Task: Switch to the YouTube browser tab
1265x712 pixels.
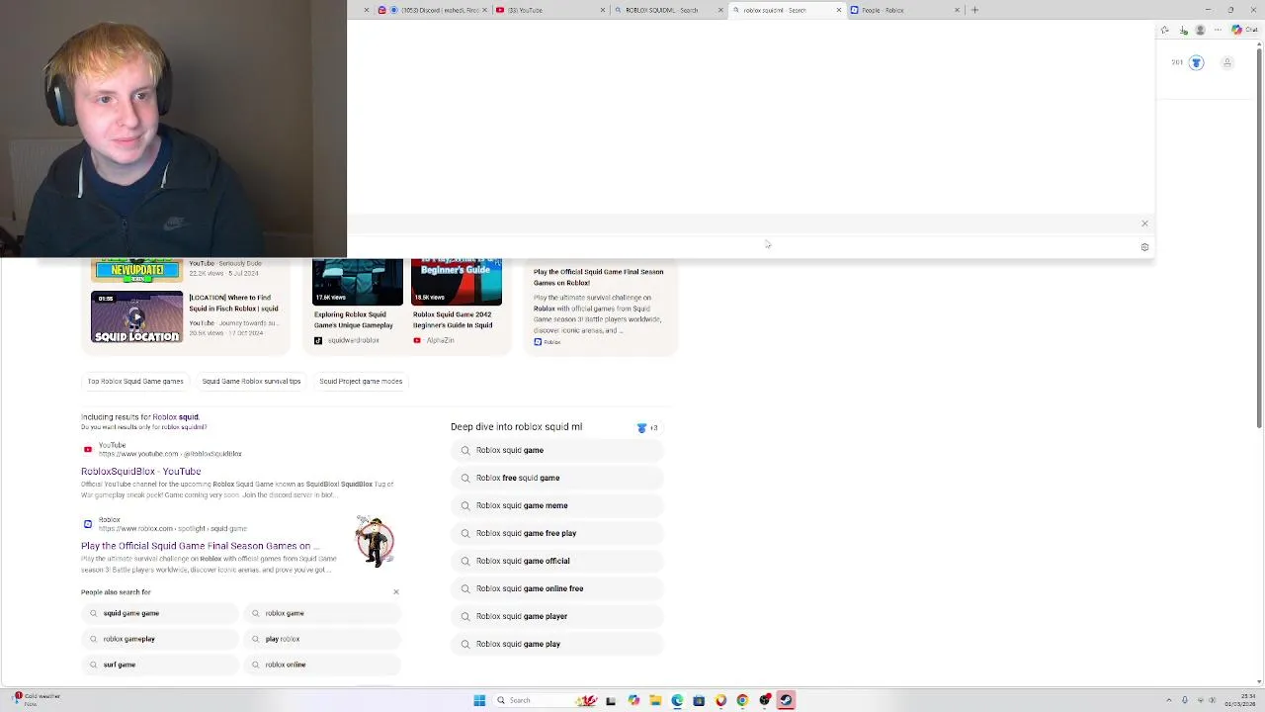Action: (x=549, y=10)
